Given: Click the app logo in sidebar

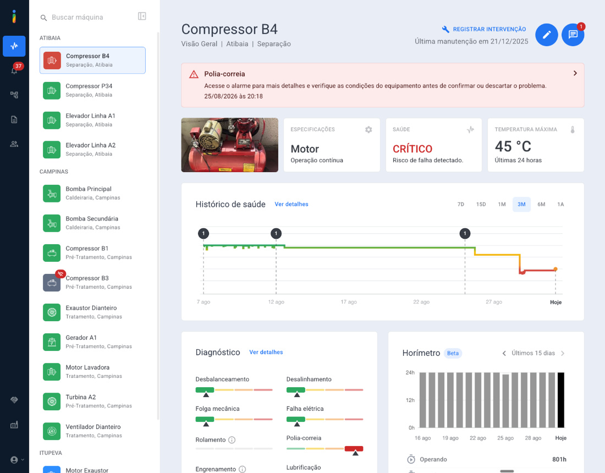Looking at the screenshot, I should [x=14, y=16].
